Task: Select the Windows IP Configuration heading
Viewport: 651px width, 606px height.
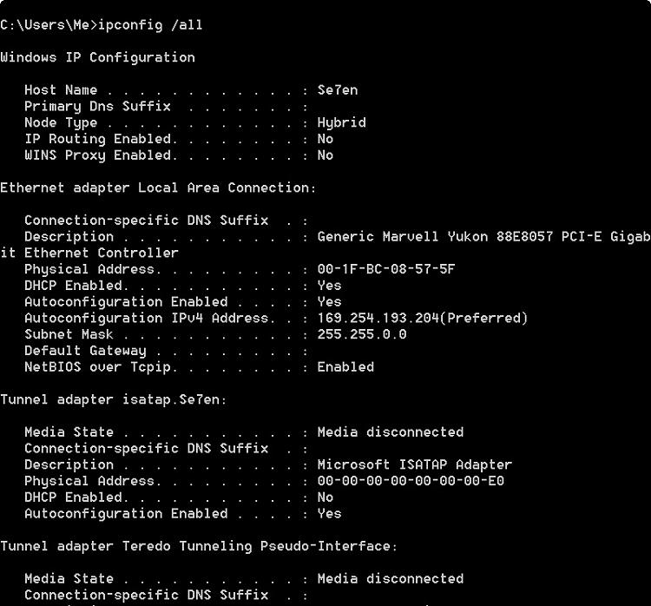Action: (97, 57)
